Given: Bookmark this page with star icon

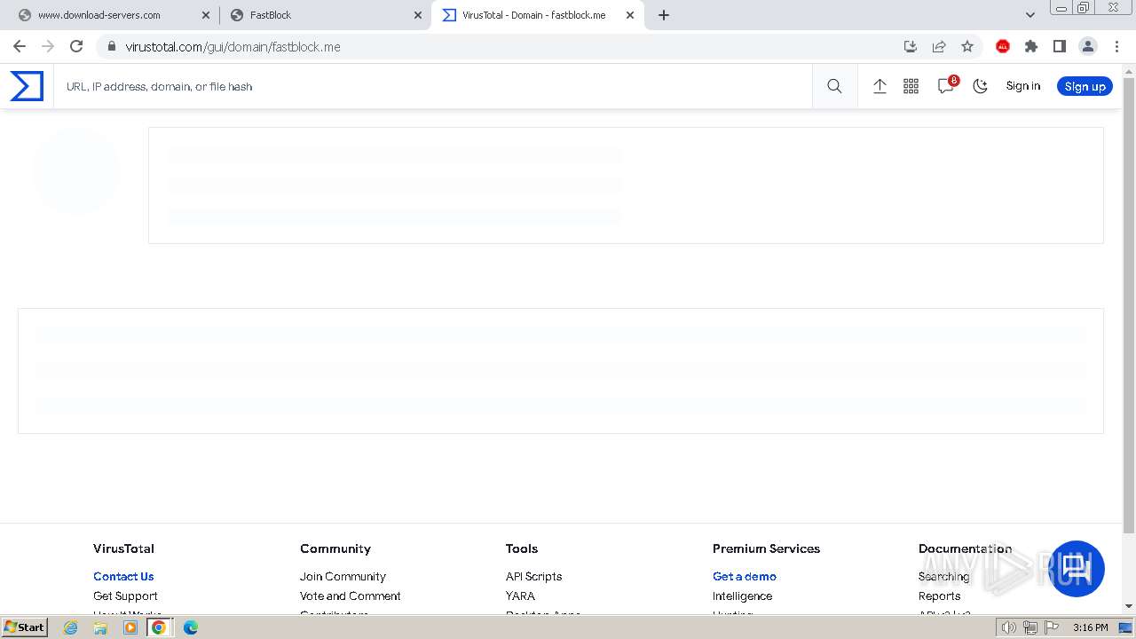Looking at the screenshot, I should 967,46.
